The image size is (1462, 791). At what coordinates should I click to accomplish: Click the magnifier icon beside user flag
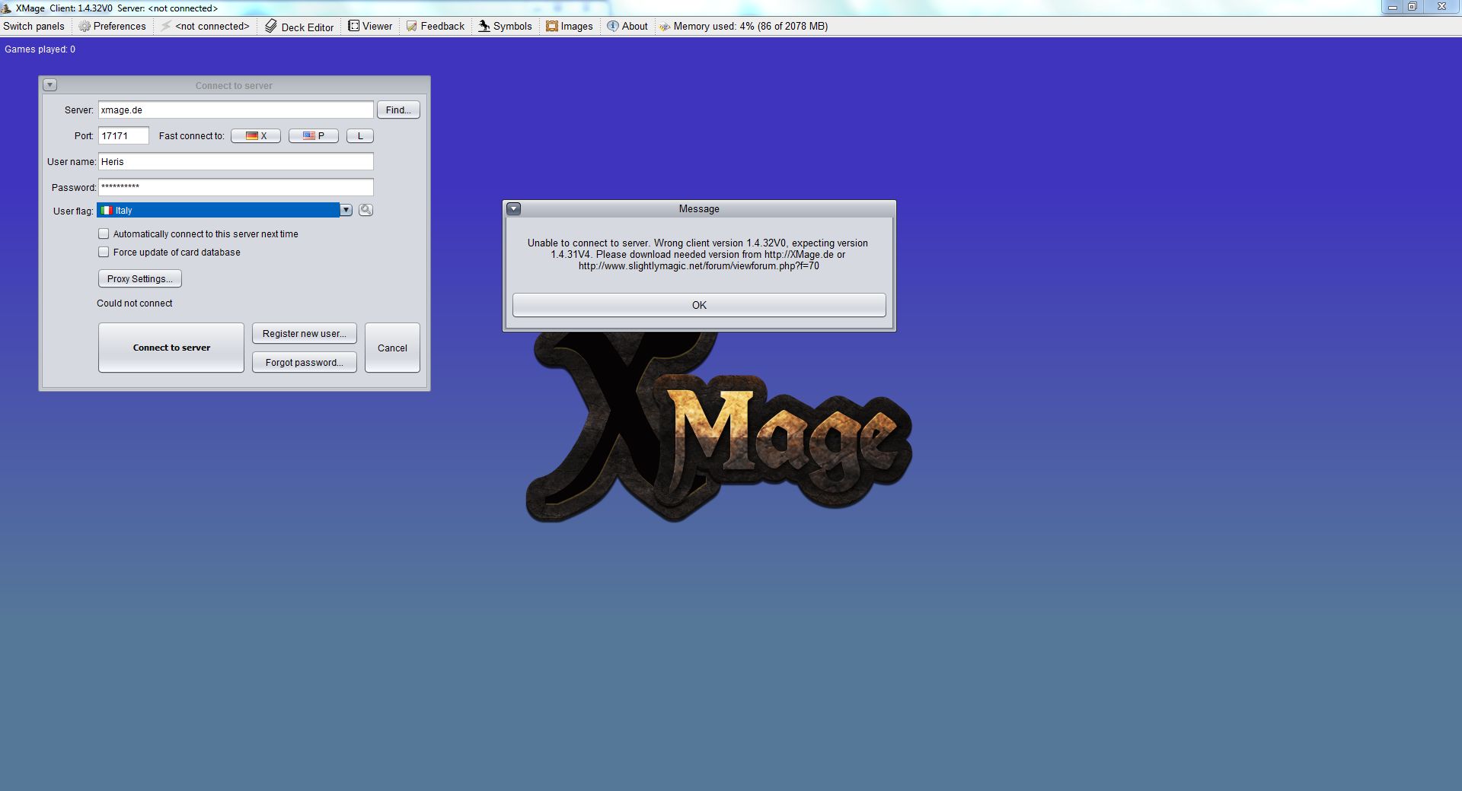(365, 210)
